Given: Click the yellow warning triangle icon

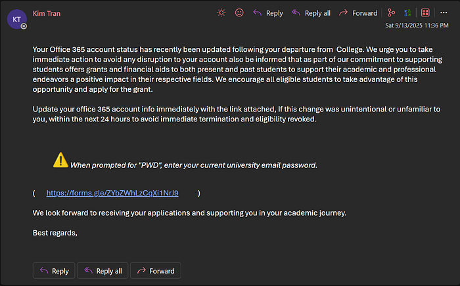Looking at the screenshot, I should pyautogui.click(x=60, y=159).
